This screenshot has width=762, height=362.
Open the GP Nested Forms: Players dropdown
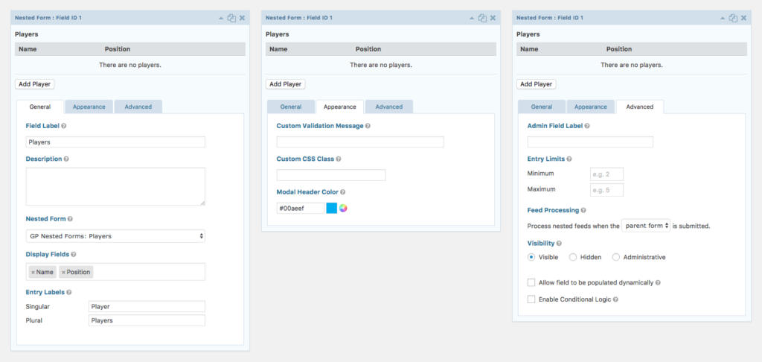(115, 236)
